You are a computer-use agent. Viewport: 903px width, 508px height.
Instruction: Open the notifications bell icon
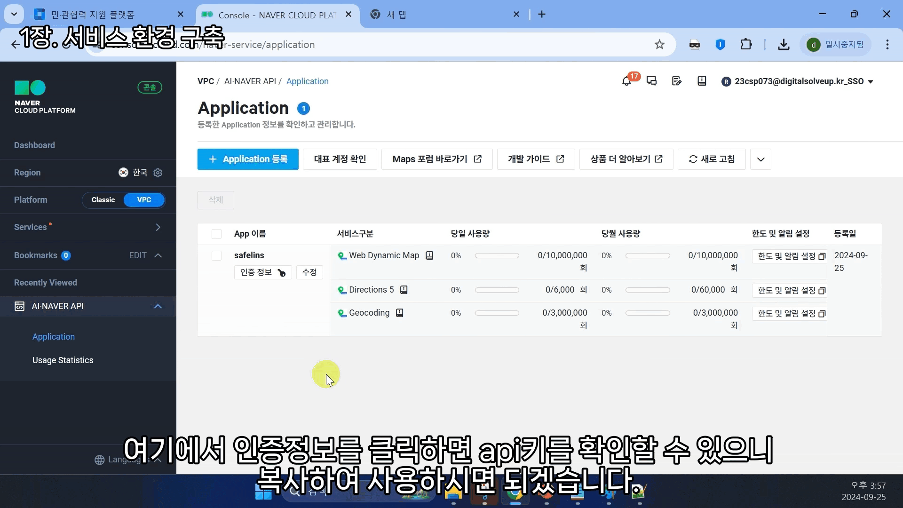626,81
